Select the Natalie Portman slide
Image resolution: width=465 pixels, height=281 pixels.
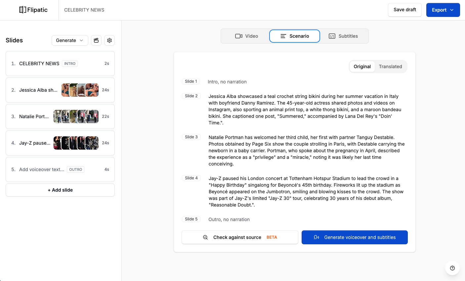[x=60, y=117]
